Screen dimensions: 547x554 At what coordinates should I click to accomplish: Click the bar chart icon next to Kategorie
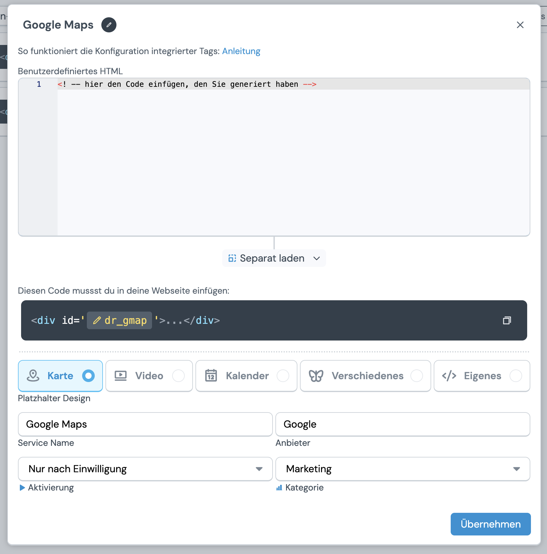279,488
